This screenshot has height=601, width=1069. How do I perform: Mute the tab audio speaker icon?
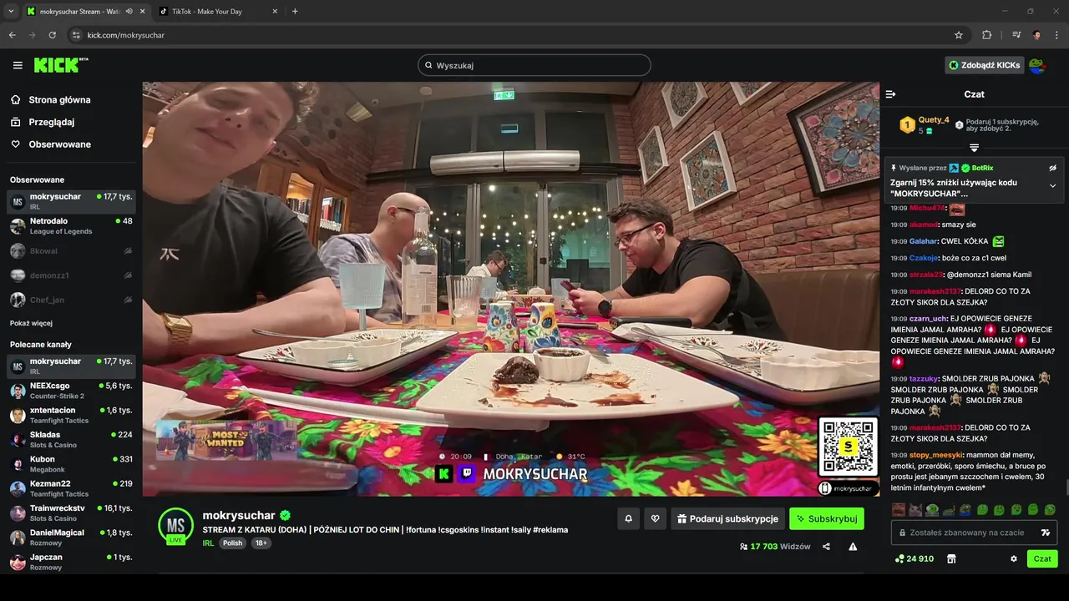pyautogui.click(x=129, y=12)
